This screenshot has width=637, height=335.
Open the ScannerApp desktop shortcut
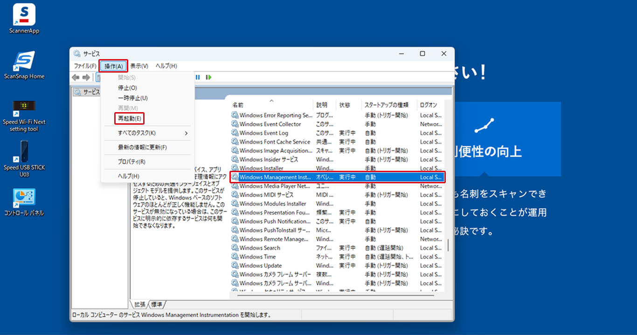pos(24,15)
